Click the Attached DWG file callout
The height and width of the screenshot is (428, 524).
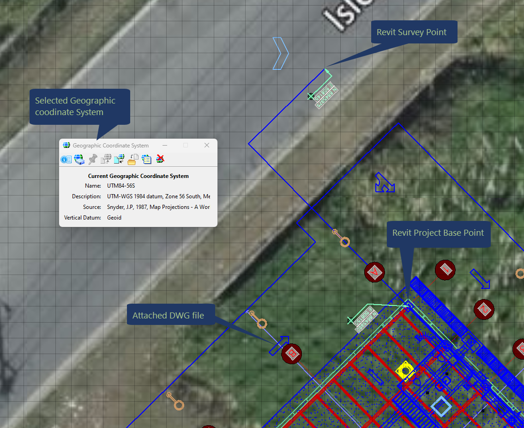point(171,315)
